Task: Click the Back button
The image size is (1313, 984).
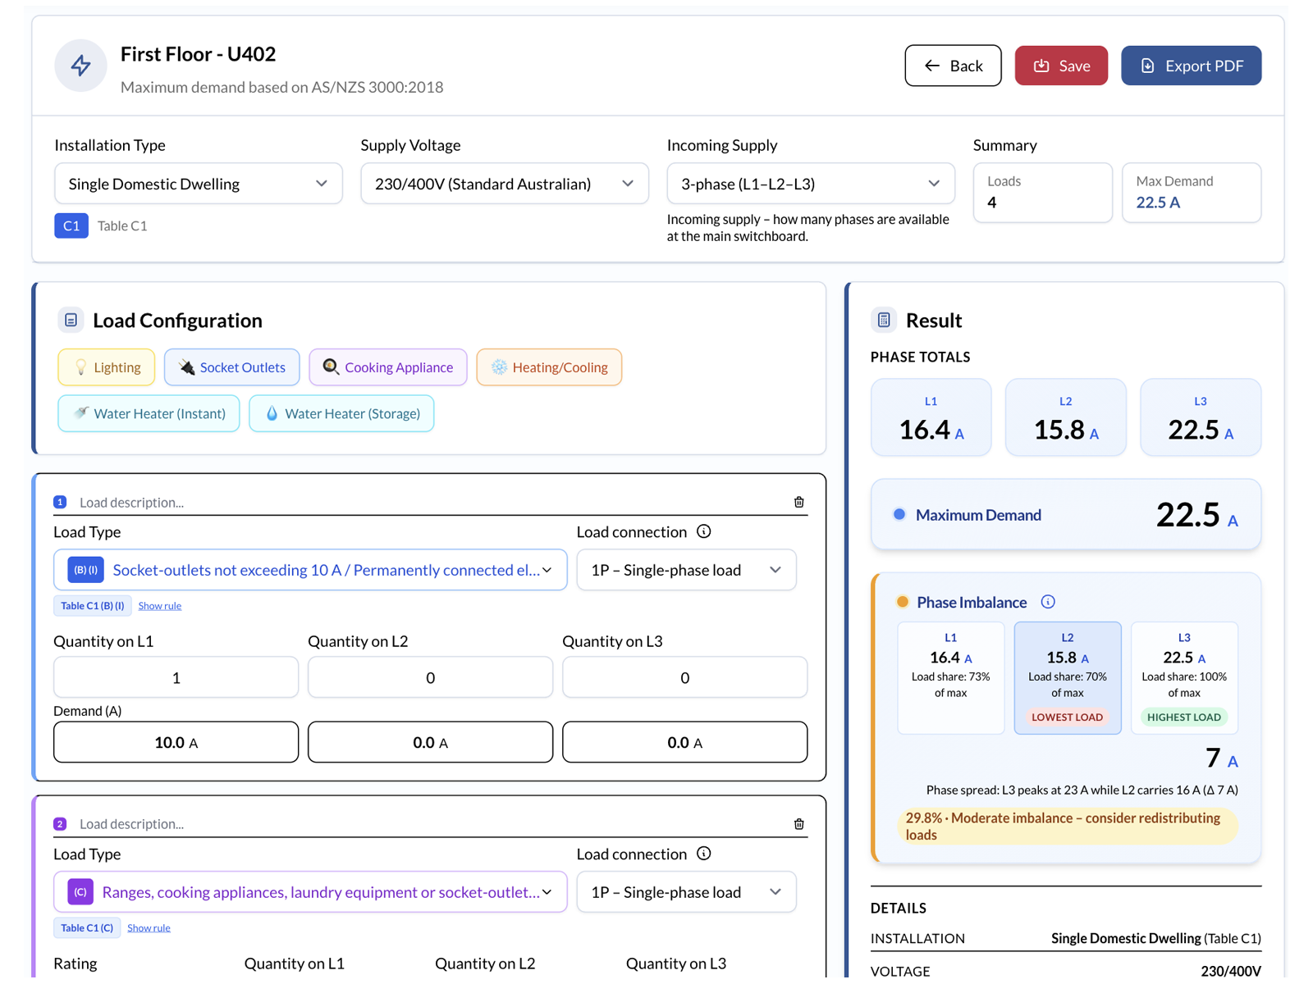Action: tap(953, 66)
